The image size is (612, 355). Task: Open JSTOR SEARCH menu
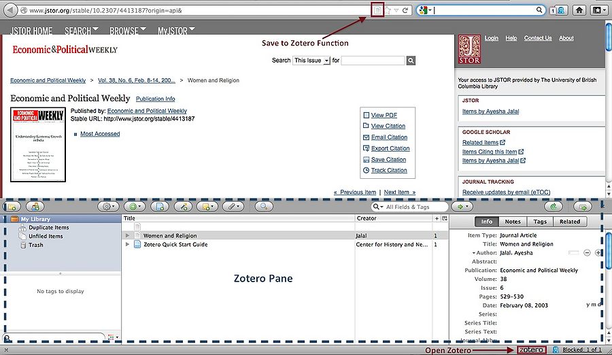82,31
